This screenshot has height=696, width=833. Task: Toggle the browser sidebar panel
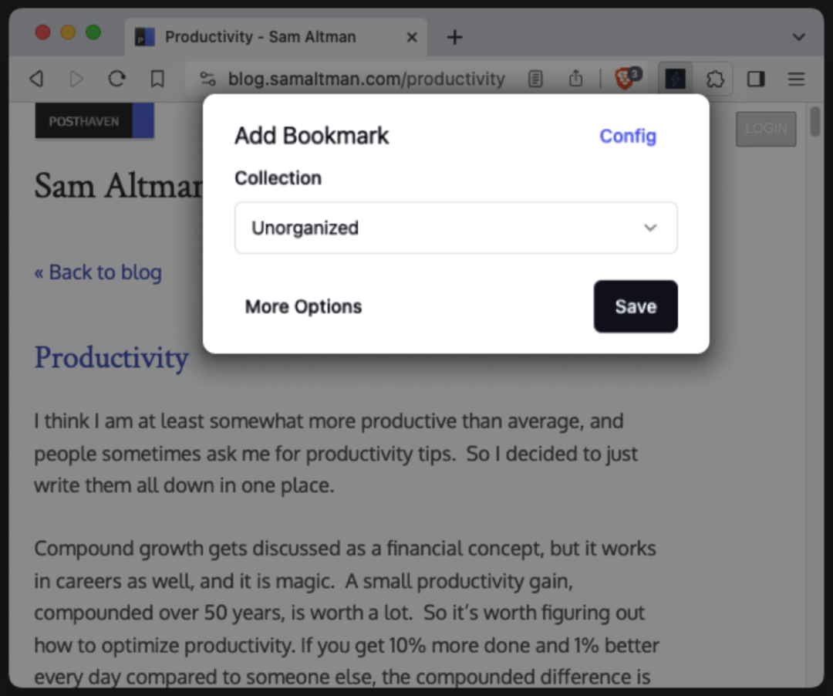pos(756,79)
